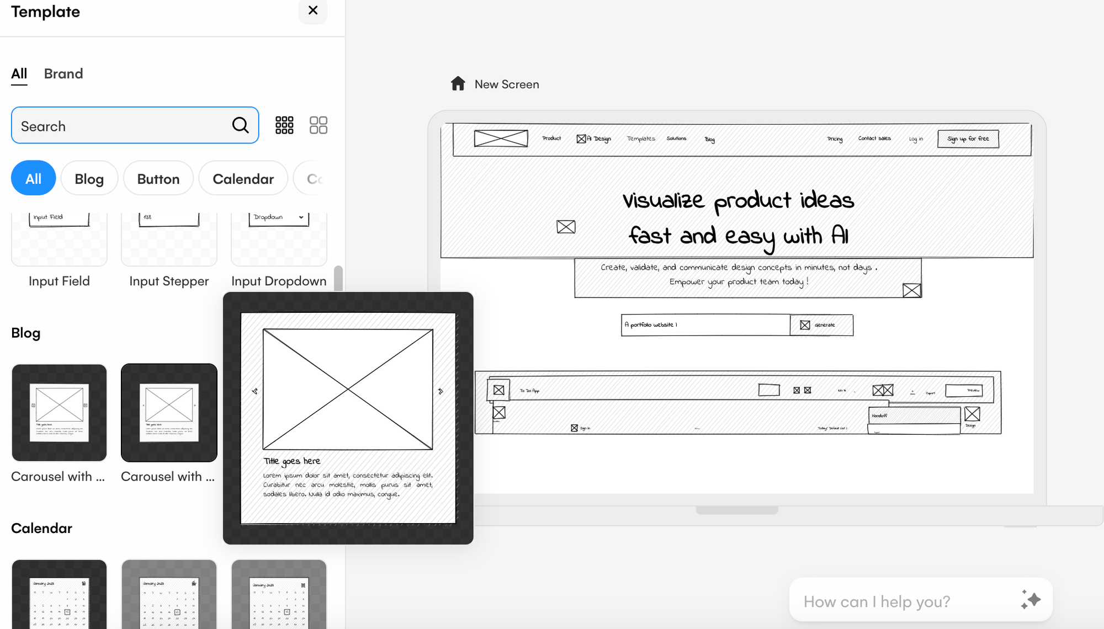Click the home icon beside New Screen
The height and width of the screenshot is (629, 1104).
tap(458, 84)
